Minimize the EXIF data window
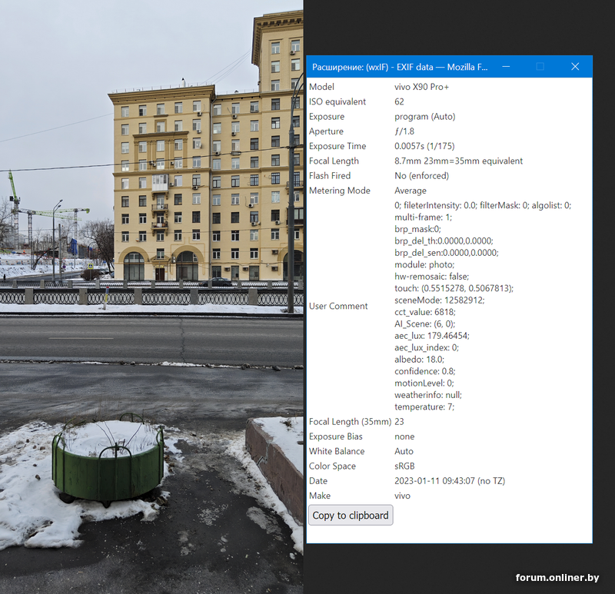The image size is (615, 594). tap(506, 67)
